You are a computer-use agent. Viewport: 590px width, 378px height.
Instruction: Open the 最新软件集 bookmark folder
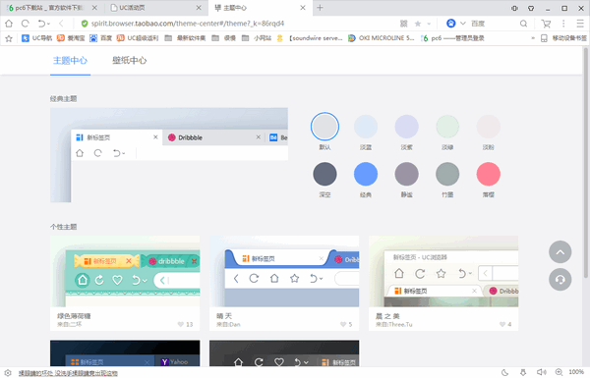click(185, 38)
